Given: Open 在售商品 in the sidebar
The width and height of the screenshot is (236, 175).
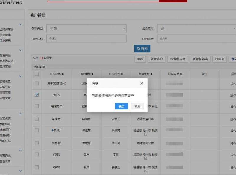Looking at the screenshot, I should click(5, 55).
